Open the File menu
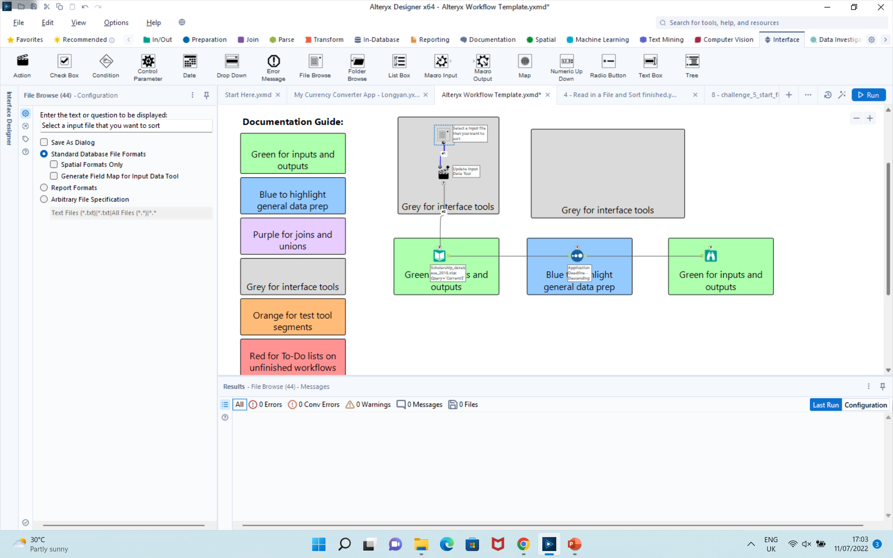Viewport: 893px width, 558px height. pyautogui.click(x=19, y=22)
